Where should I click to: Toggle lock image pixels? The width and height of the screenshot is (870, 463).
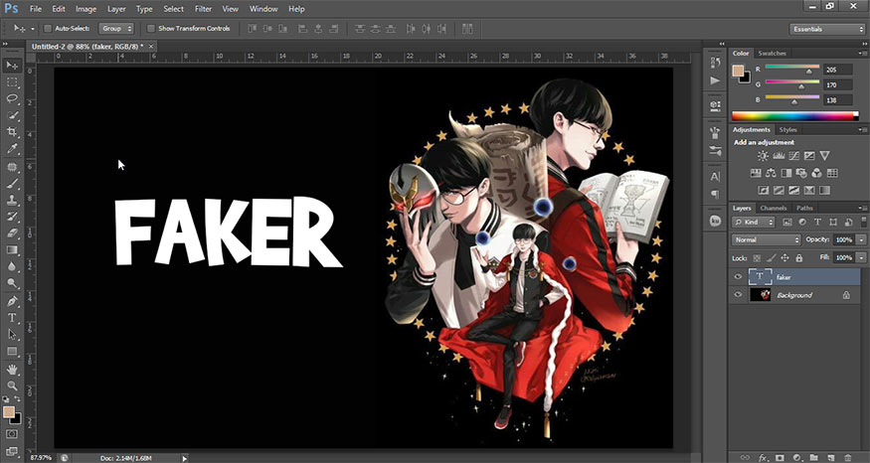click(772, 258)
